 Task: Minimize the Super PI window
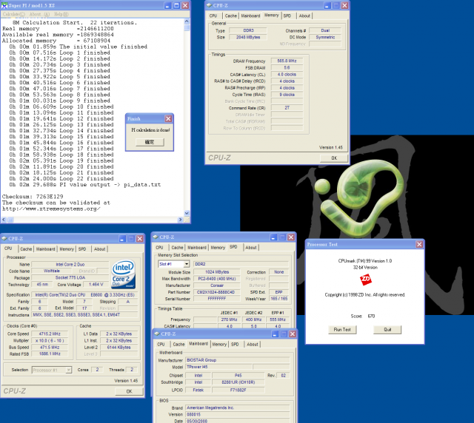coord(168,5)
